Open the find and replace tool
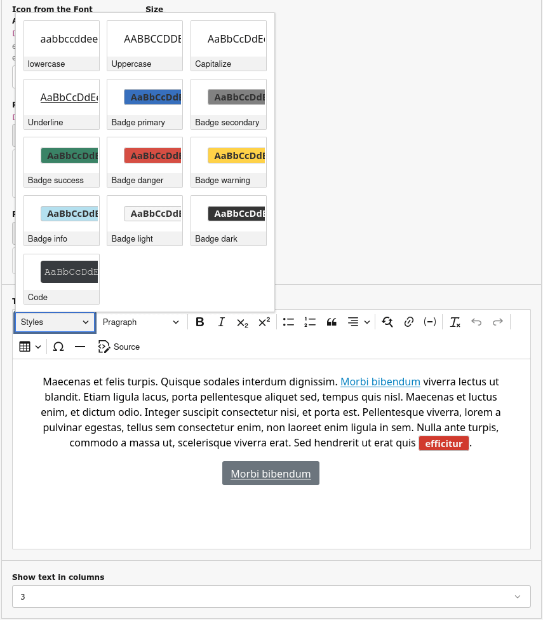 [x=387, y=322]
